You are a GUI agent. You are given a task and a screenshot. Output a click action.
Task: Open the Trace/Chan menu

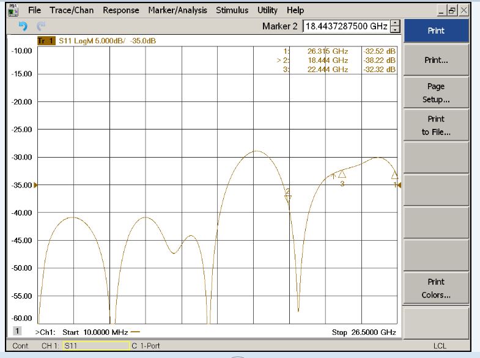tap(72, 10)
